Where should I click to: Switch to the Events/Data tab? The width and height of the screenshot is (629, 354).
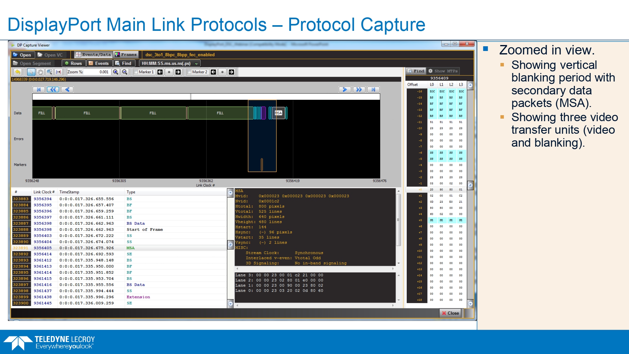pos(93,55)
